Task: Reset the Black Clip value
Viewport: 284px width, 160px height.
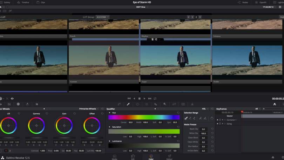Action: pyautogui.click(x=212, y=129)
